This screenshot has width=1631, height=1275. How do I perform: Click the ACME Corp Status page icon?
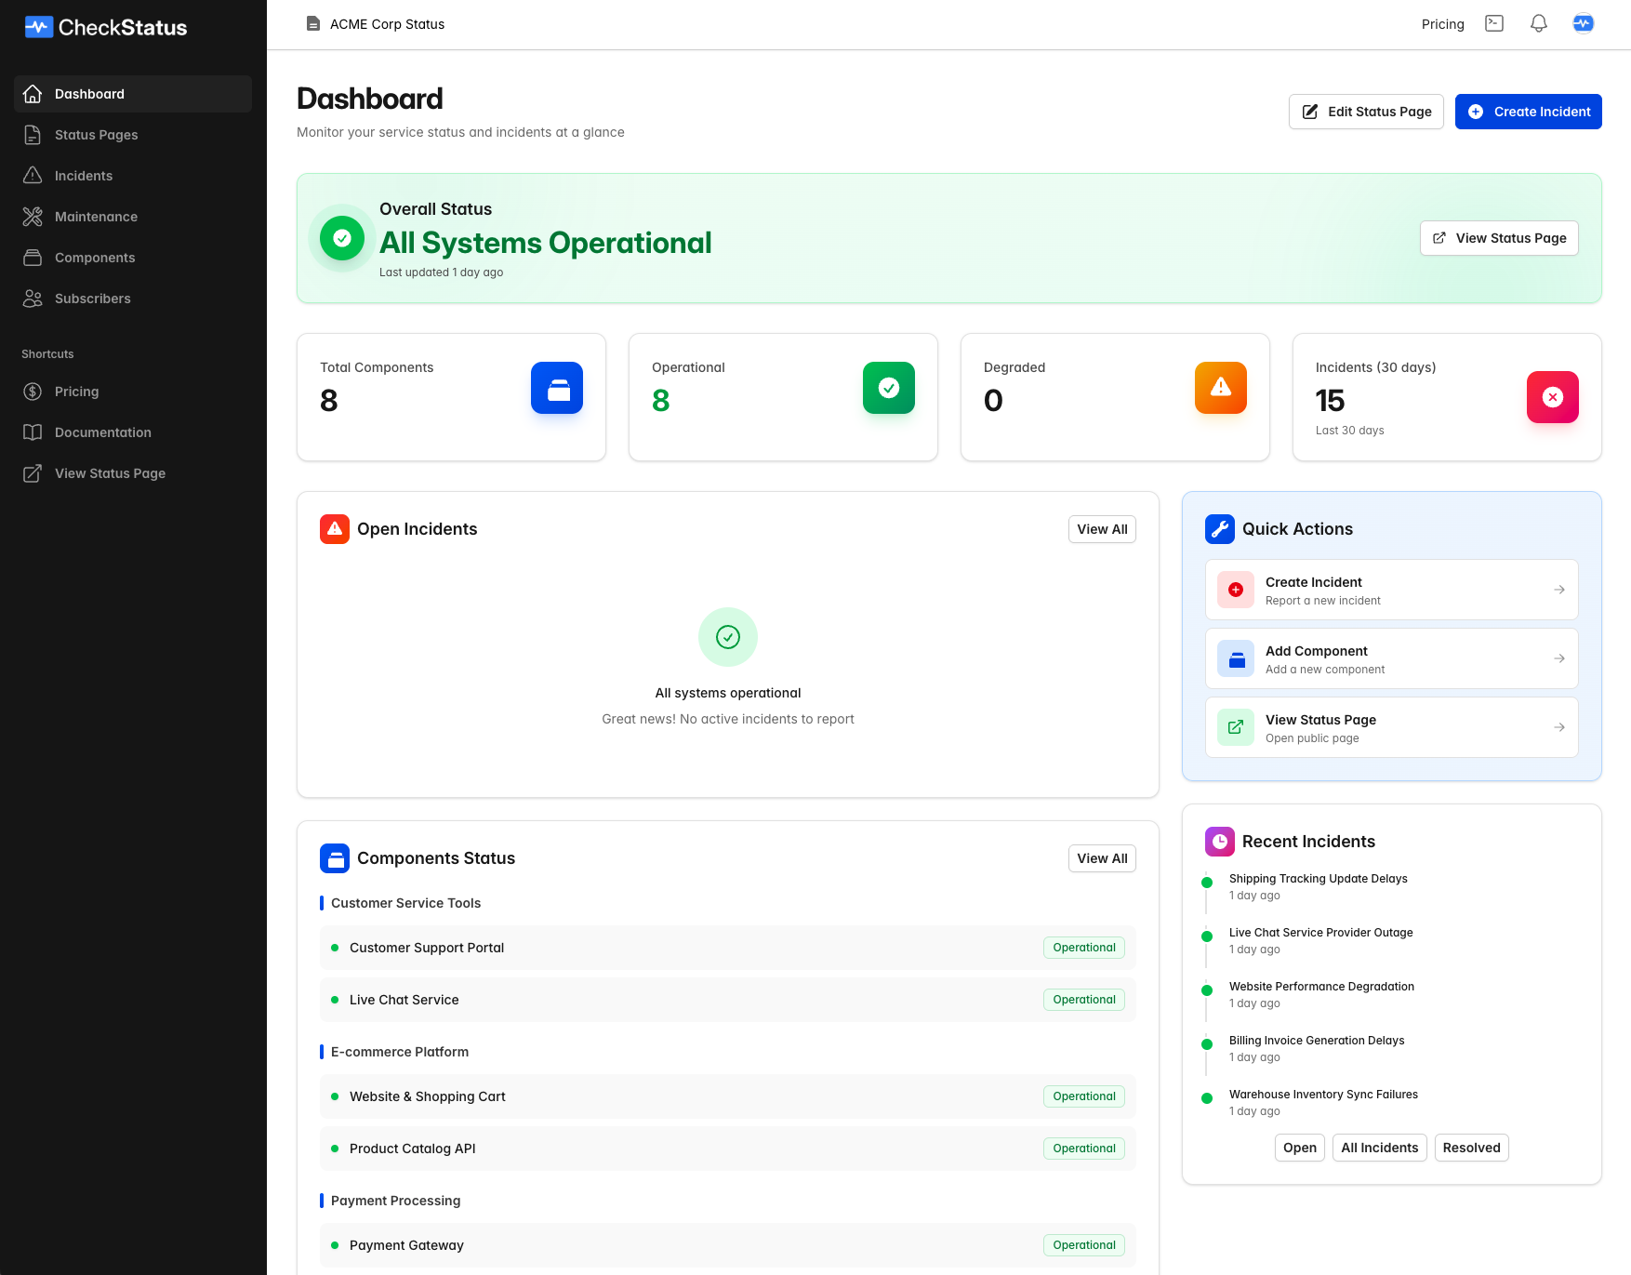tap(313, 24)
